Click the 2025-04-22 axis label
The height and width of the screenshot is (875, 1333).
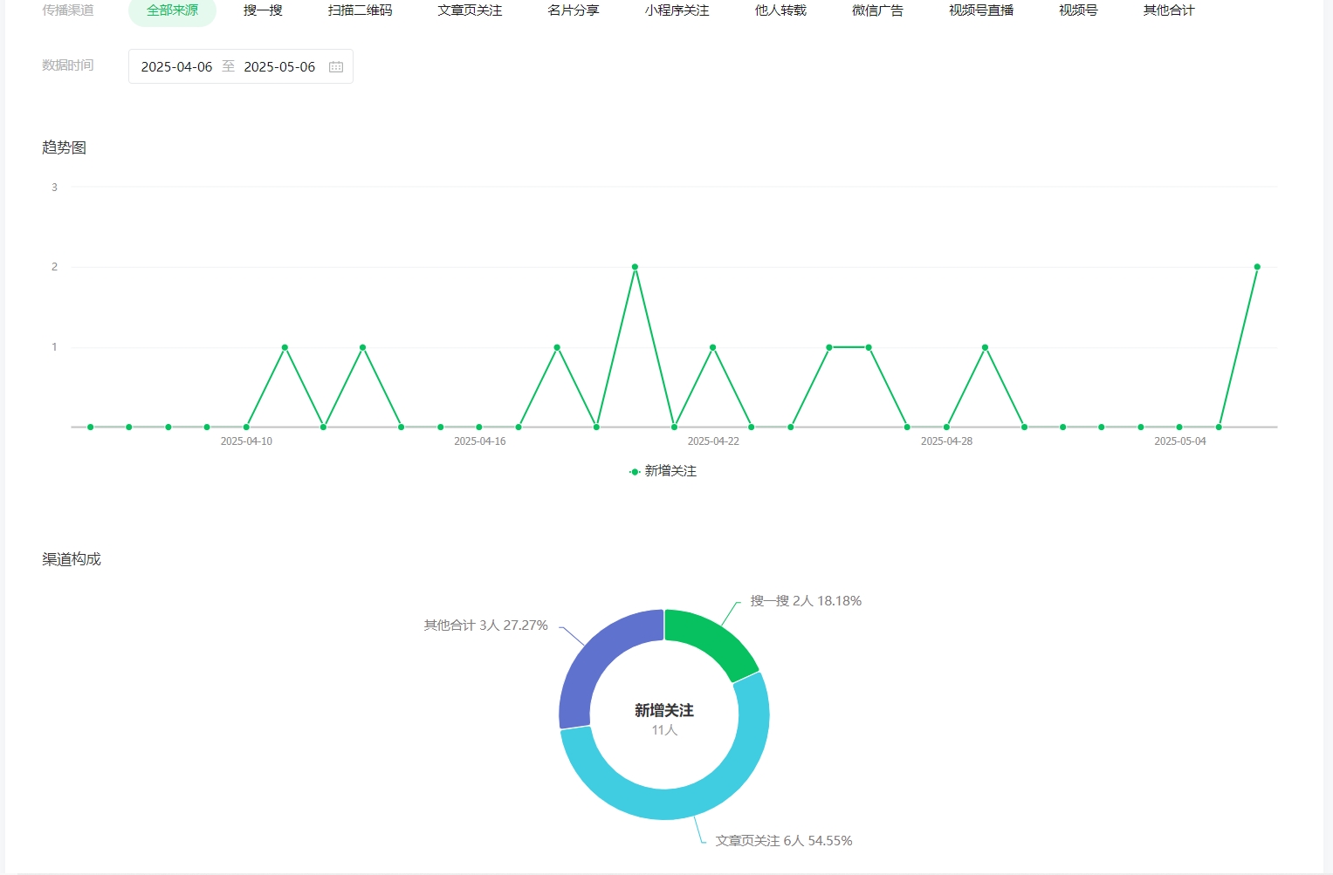coord(713,441)
